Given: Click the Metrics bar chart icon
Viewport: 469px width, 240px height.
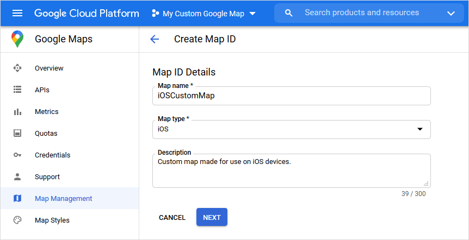Looking at the screenshot, I should [17, 112].
